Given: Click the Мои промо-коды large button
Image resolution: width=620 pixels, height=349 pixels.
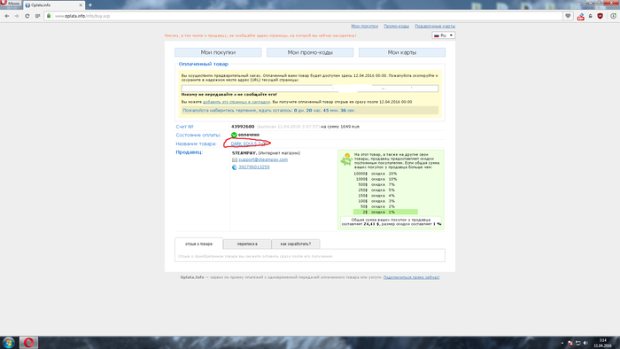Looking at the screenshot, I should tap(310, 52).
